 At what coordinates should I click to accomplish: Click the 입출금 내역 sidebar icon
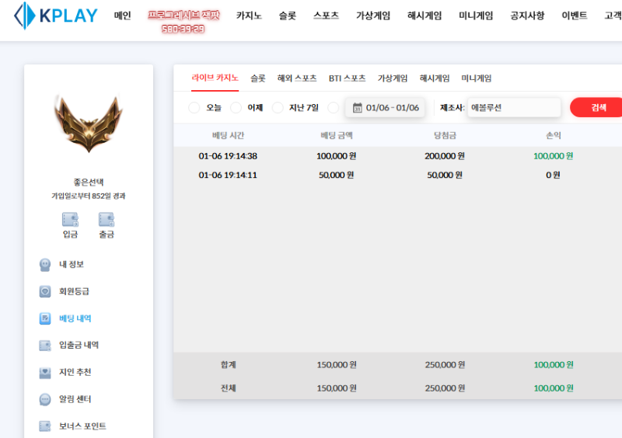click(45, 346)
